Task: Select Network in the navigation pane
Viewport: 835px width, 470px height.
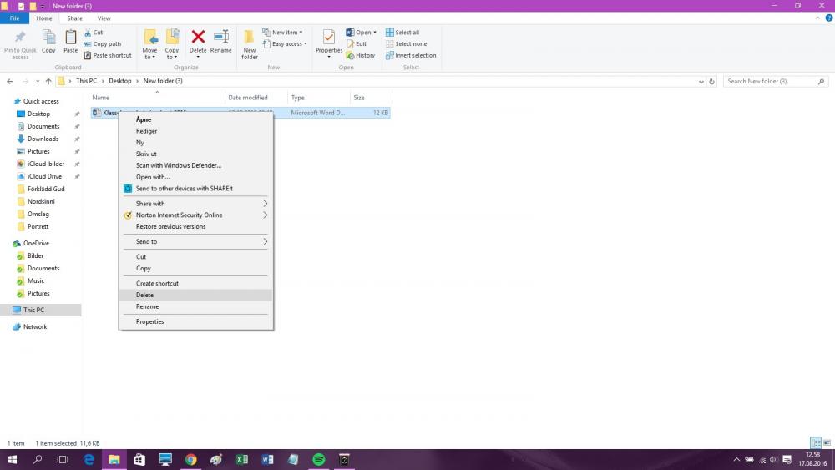Action: pyautogui.click(x=34, y=326)
